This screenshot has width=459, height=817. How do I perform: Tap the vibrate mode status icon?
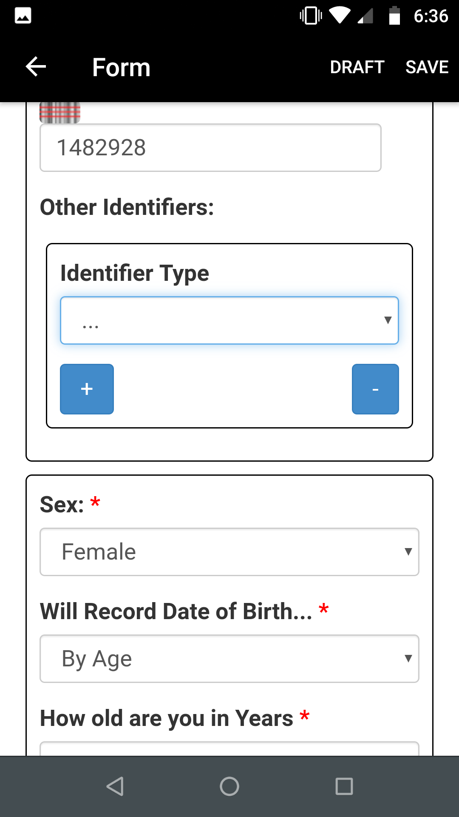coord(311,16)
